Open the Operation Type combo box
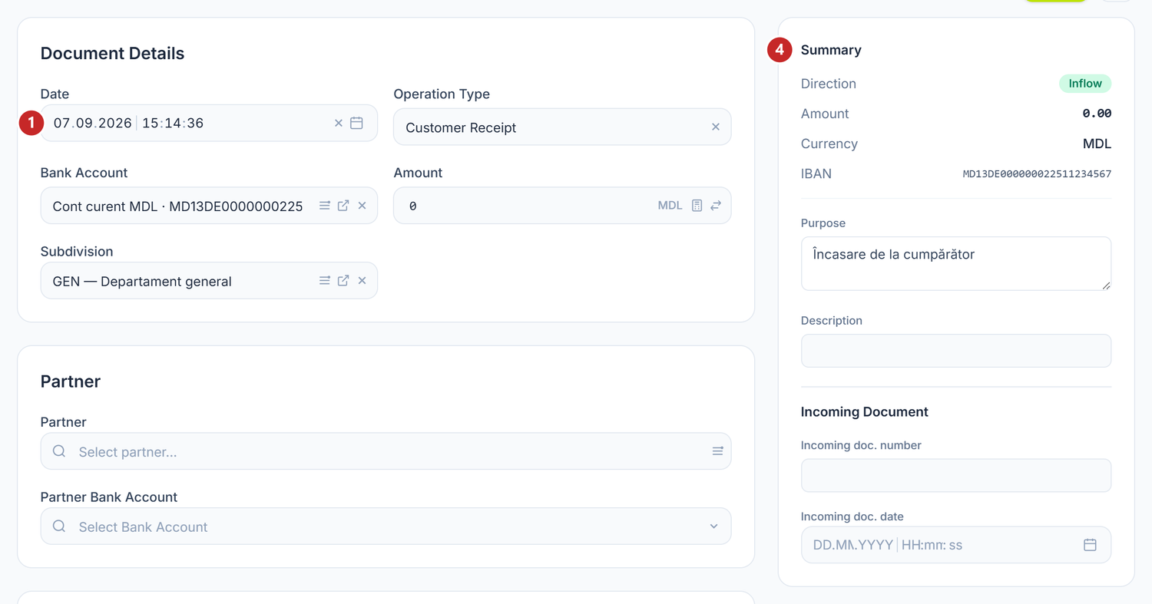The width and height of the screenshot is (1152, 604). 562,127
